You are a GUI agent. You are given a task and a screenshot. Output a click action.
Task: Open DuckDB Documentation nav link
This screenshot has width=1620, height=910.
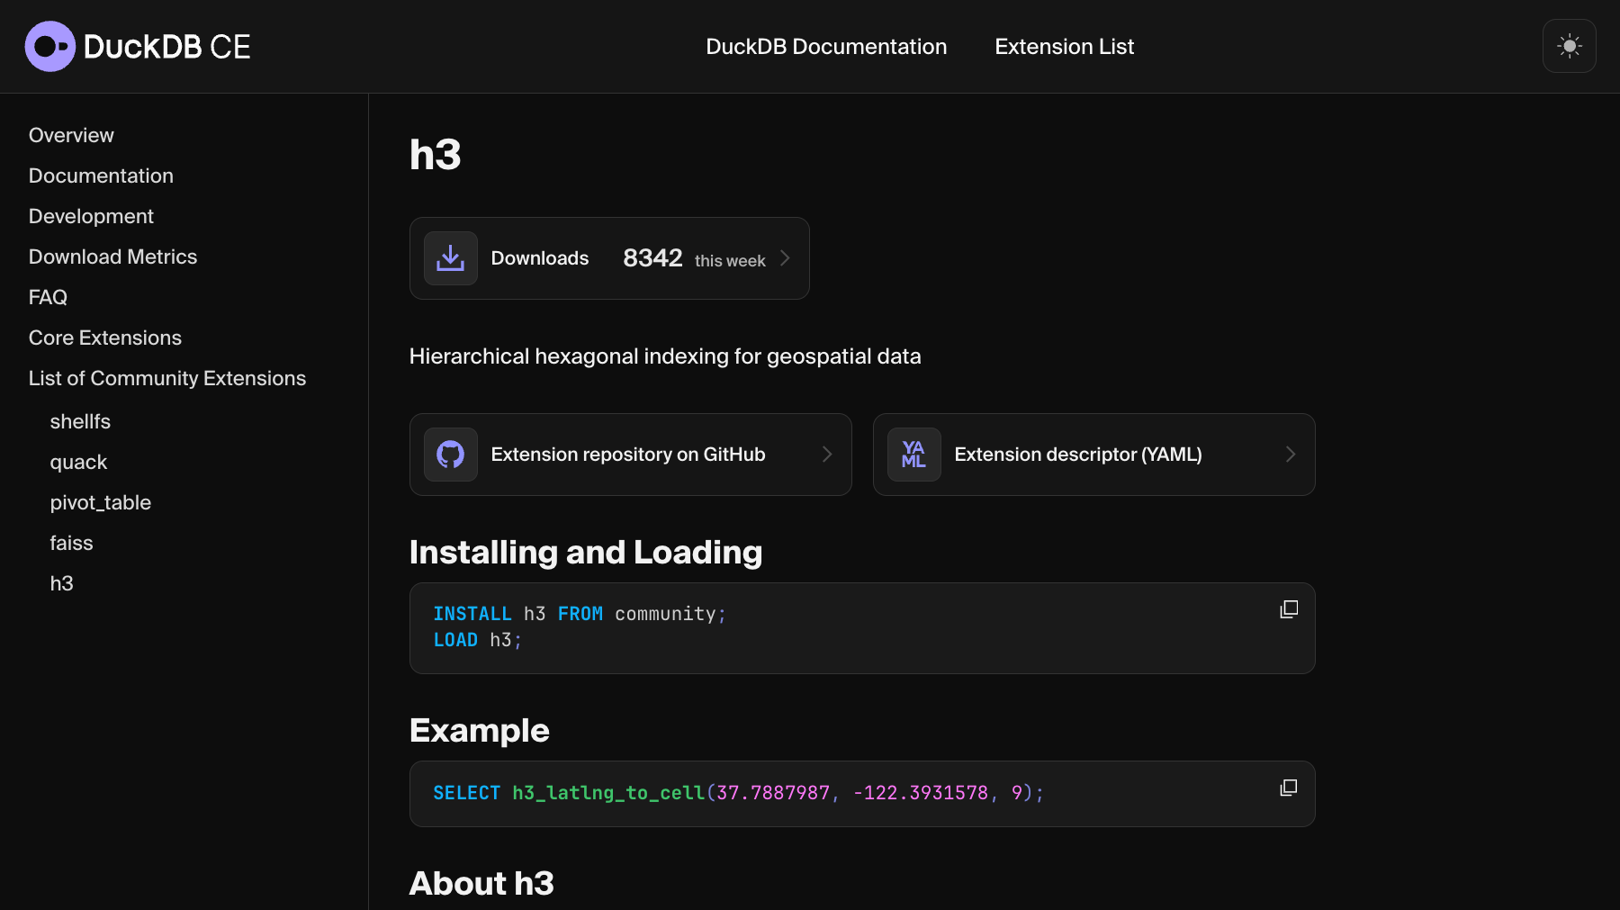[x=826, y=47]
